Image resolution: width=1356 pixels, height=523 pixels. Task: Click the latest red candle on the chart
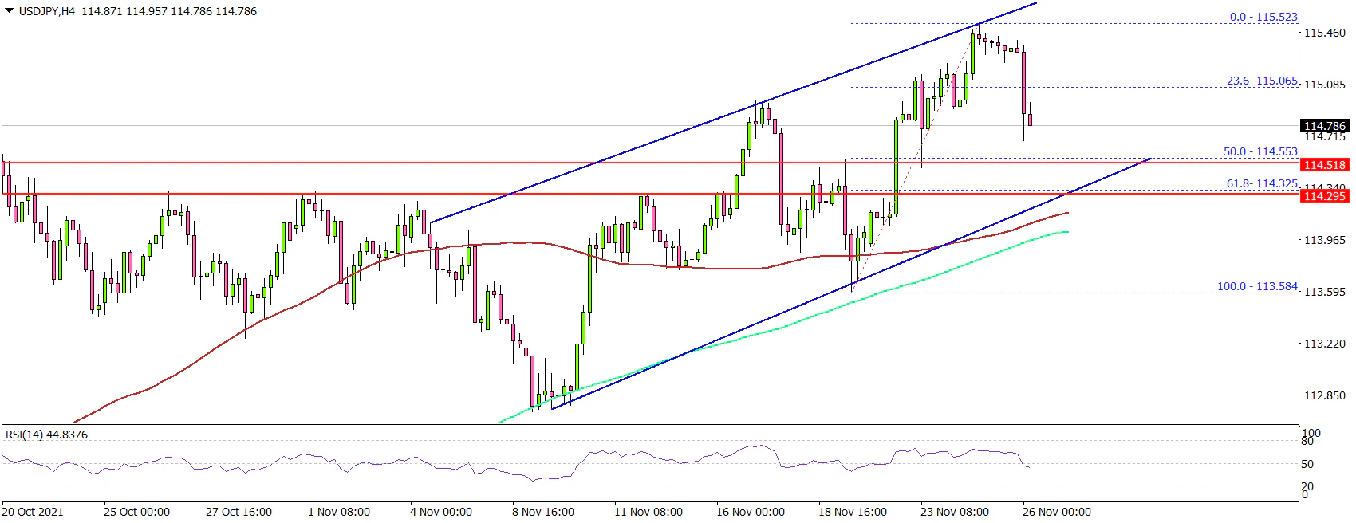click(x=1031, y=120)
